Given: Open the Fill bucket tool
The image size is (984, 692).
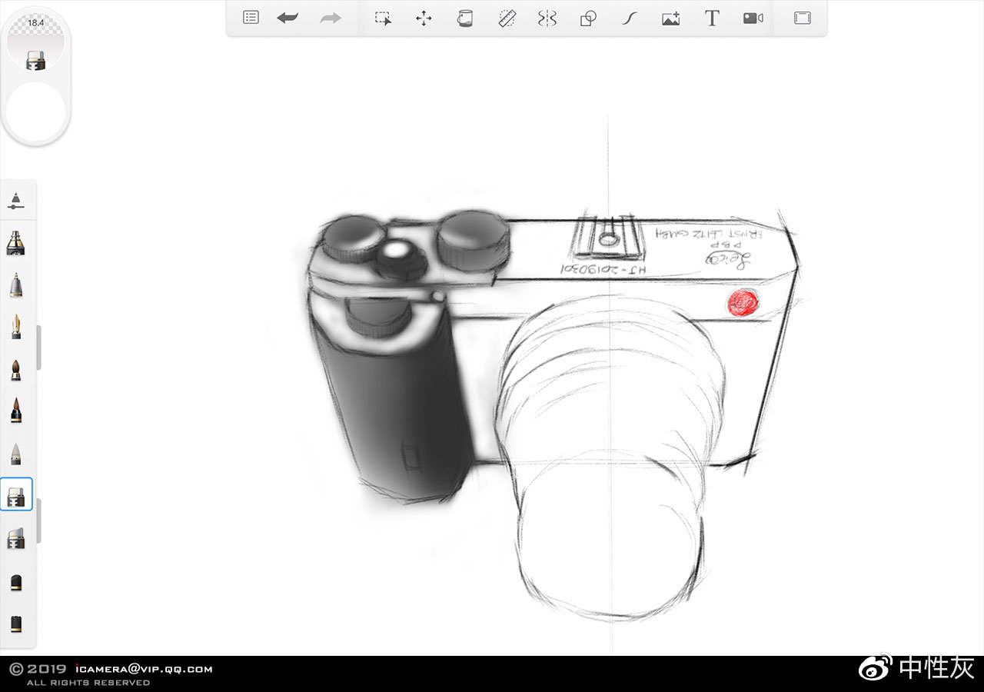Looking at the screenshot, I should 464,18.
